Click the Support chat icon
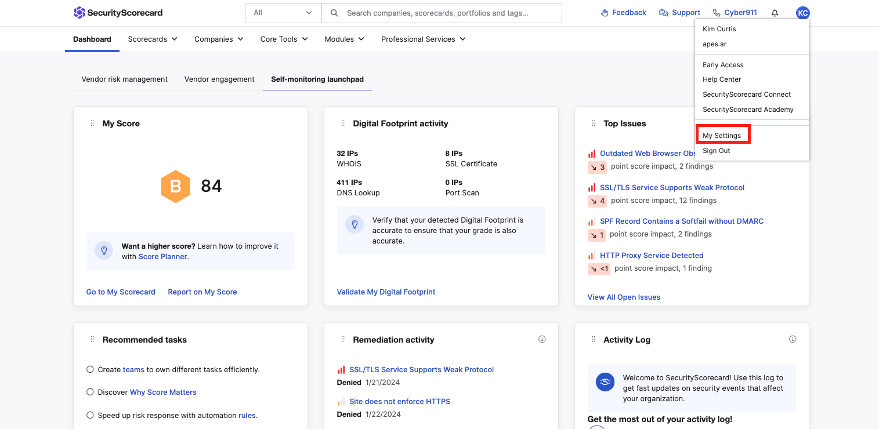 pos(664,13)
